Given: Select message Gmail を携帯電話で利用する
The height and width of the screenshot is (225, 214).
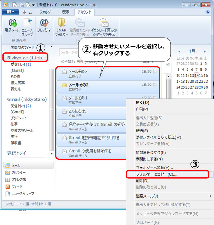Looking at the screenshot, I should (91, 140).
